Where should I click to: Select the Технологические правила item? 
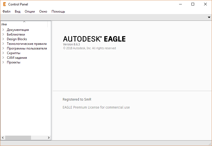[x=27, y=44]
